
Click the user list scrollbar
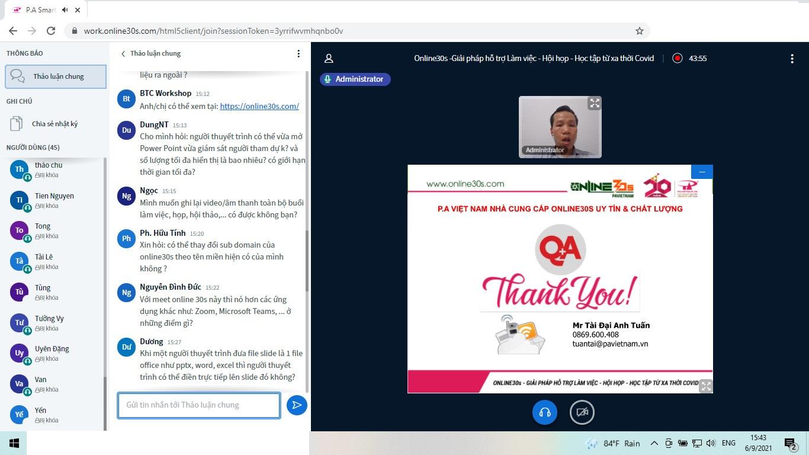tap(105, 403)
